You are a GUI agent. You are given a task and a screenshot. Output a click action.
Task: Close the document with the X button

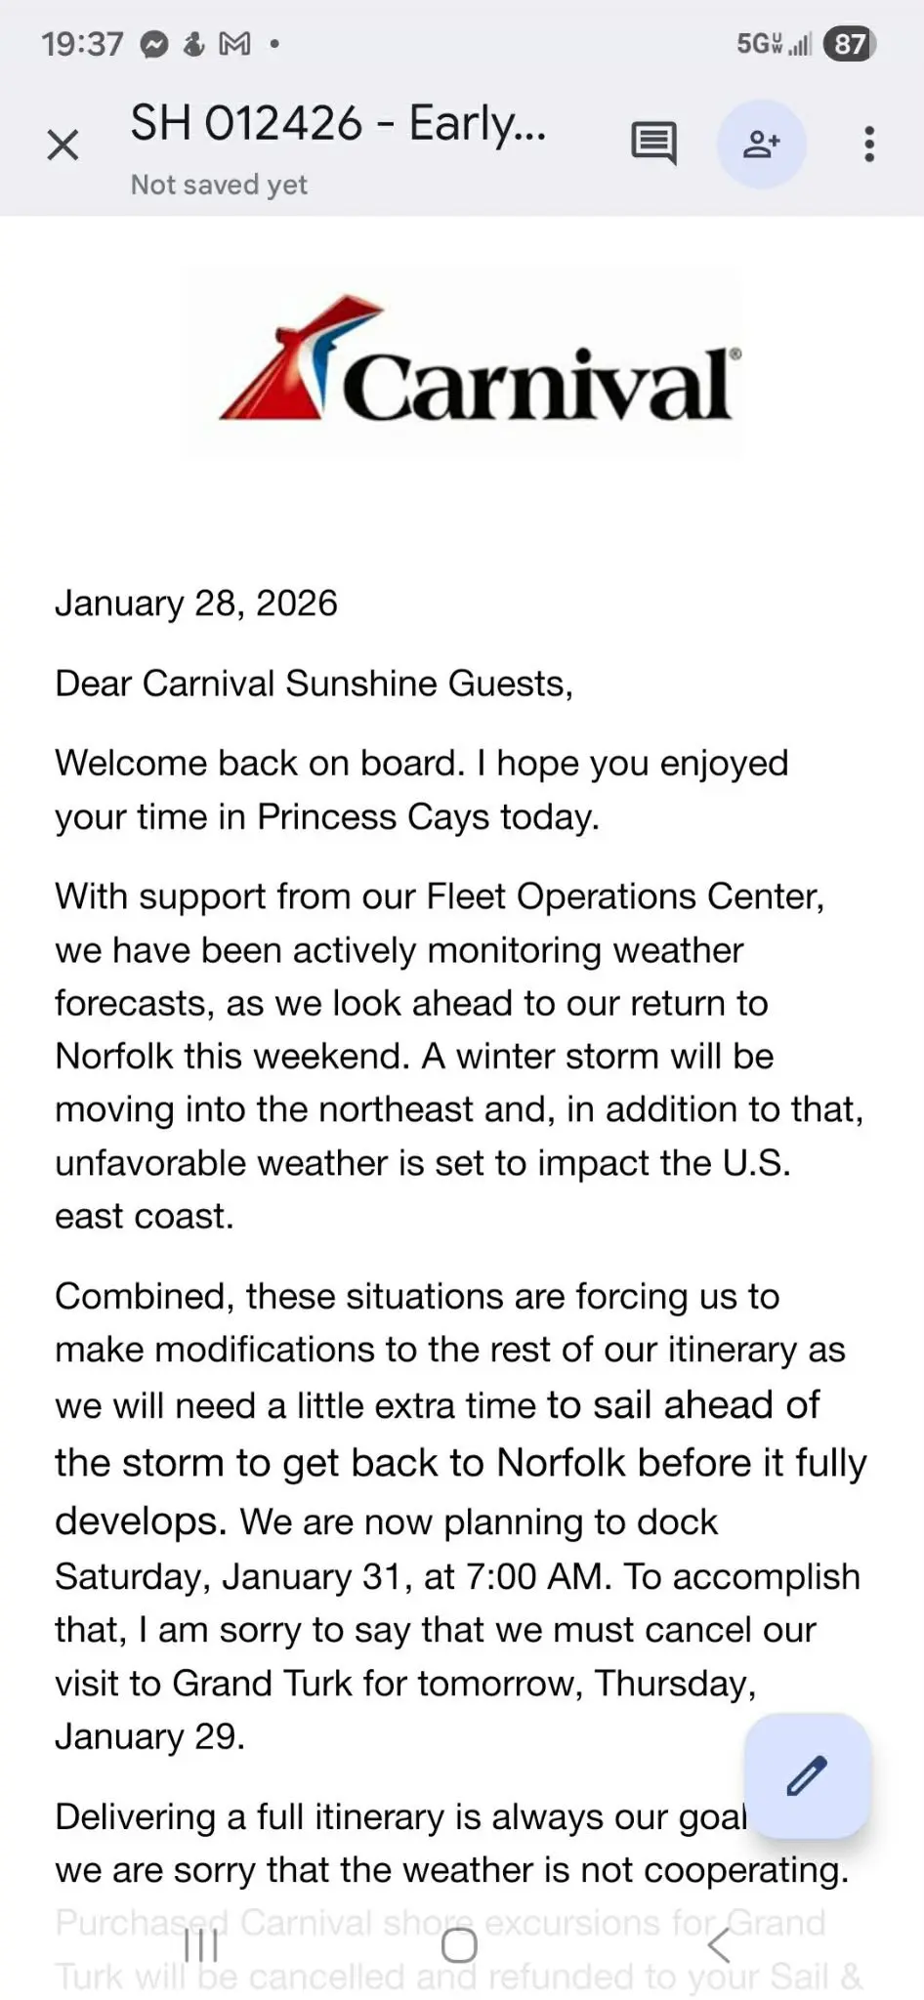tap(63, 143)
